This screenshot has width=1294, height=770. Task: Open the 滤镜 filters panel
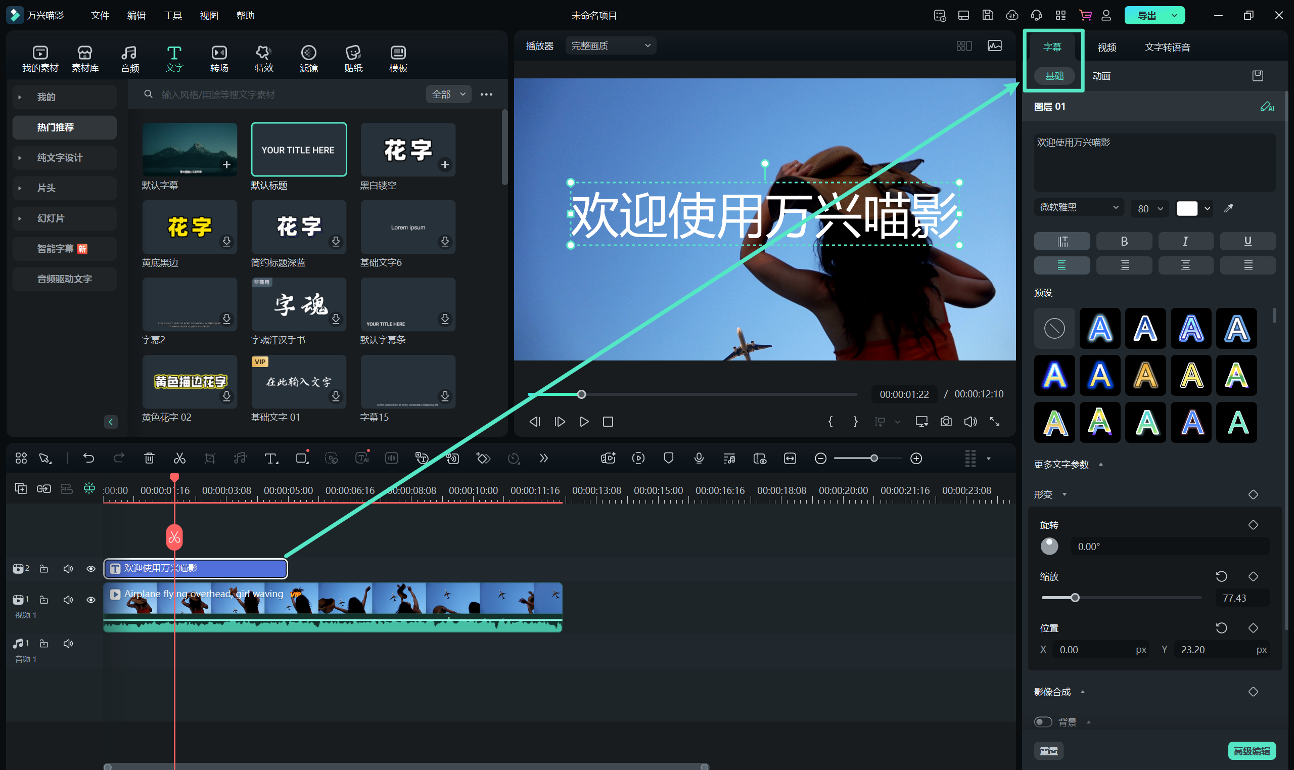pos(309,58)
